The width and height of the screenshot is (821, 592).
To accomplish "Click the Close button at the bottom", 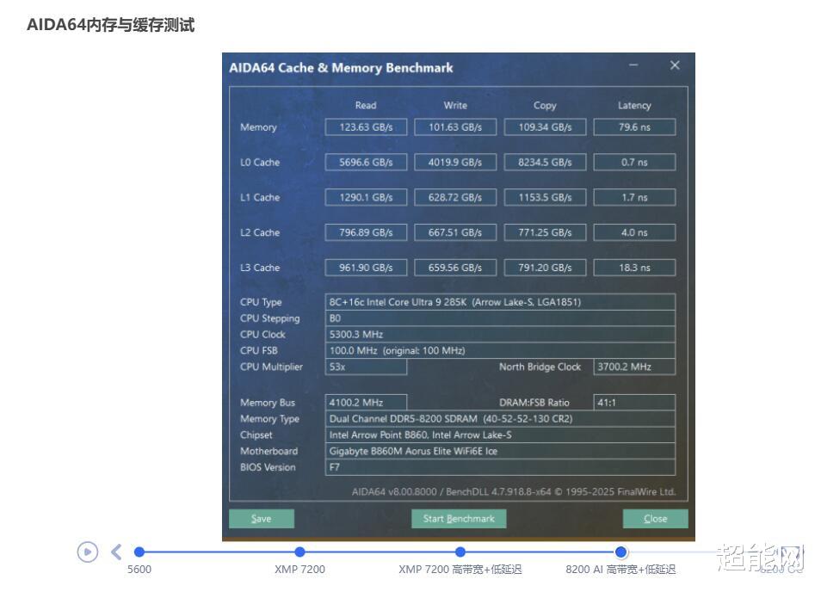I will click(x=656, y=519).
